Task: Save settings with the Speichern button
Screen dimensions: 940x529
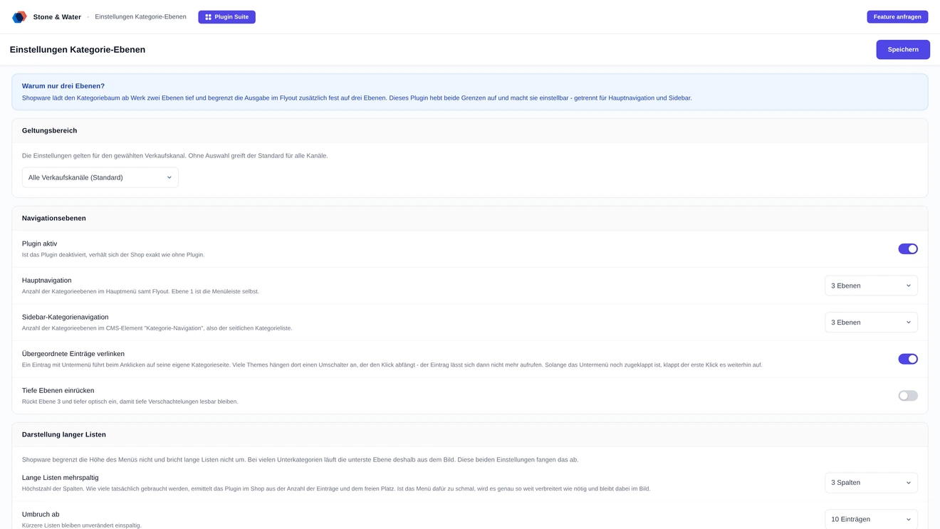Action: point(903,50)
